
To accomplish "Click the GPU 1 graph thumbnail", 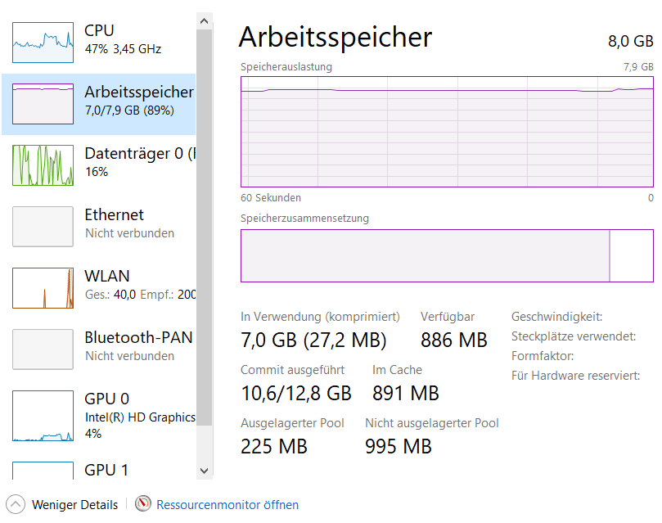I will point(43,471).
